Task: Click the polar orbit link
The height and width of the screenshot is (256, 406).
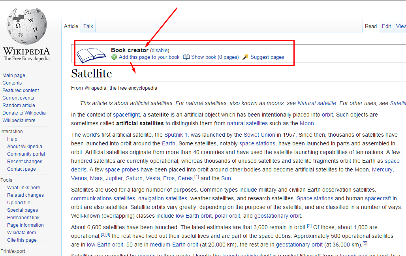Action: click(227, 216)
